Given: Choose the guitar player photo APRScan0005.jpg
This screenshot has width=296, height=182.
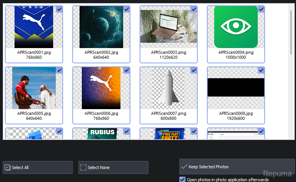Looking at the screenshot, I should 34,88.
